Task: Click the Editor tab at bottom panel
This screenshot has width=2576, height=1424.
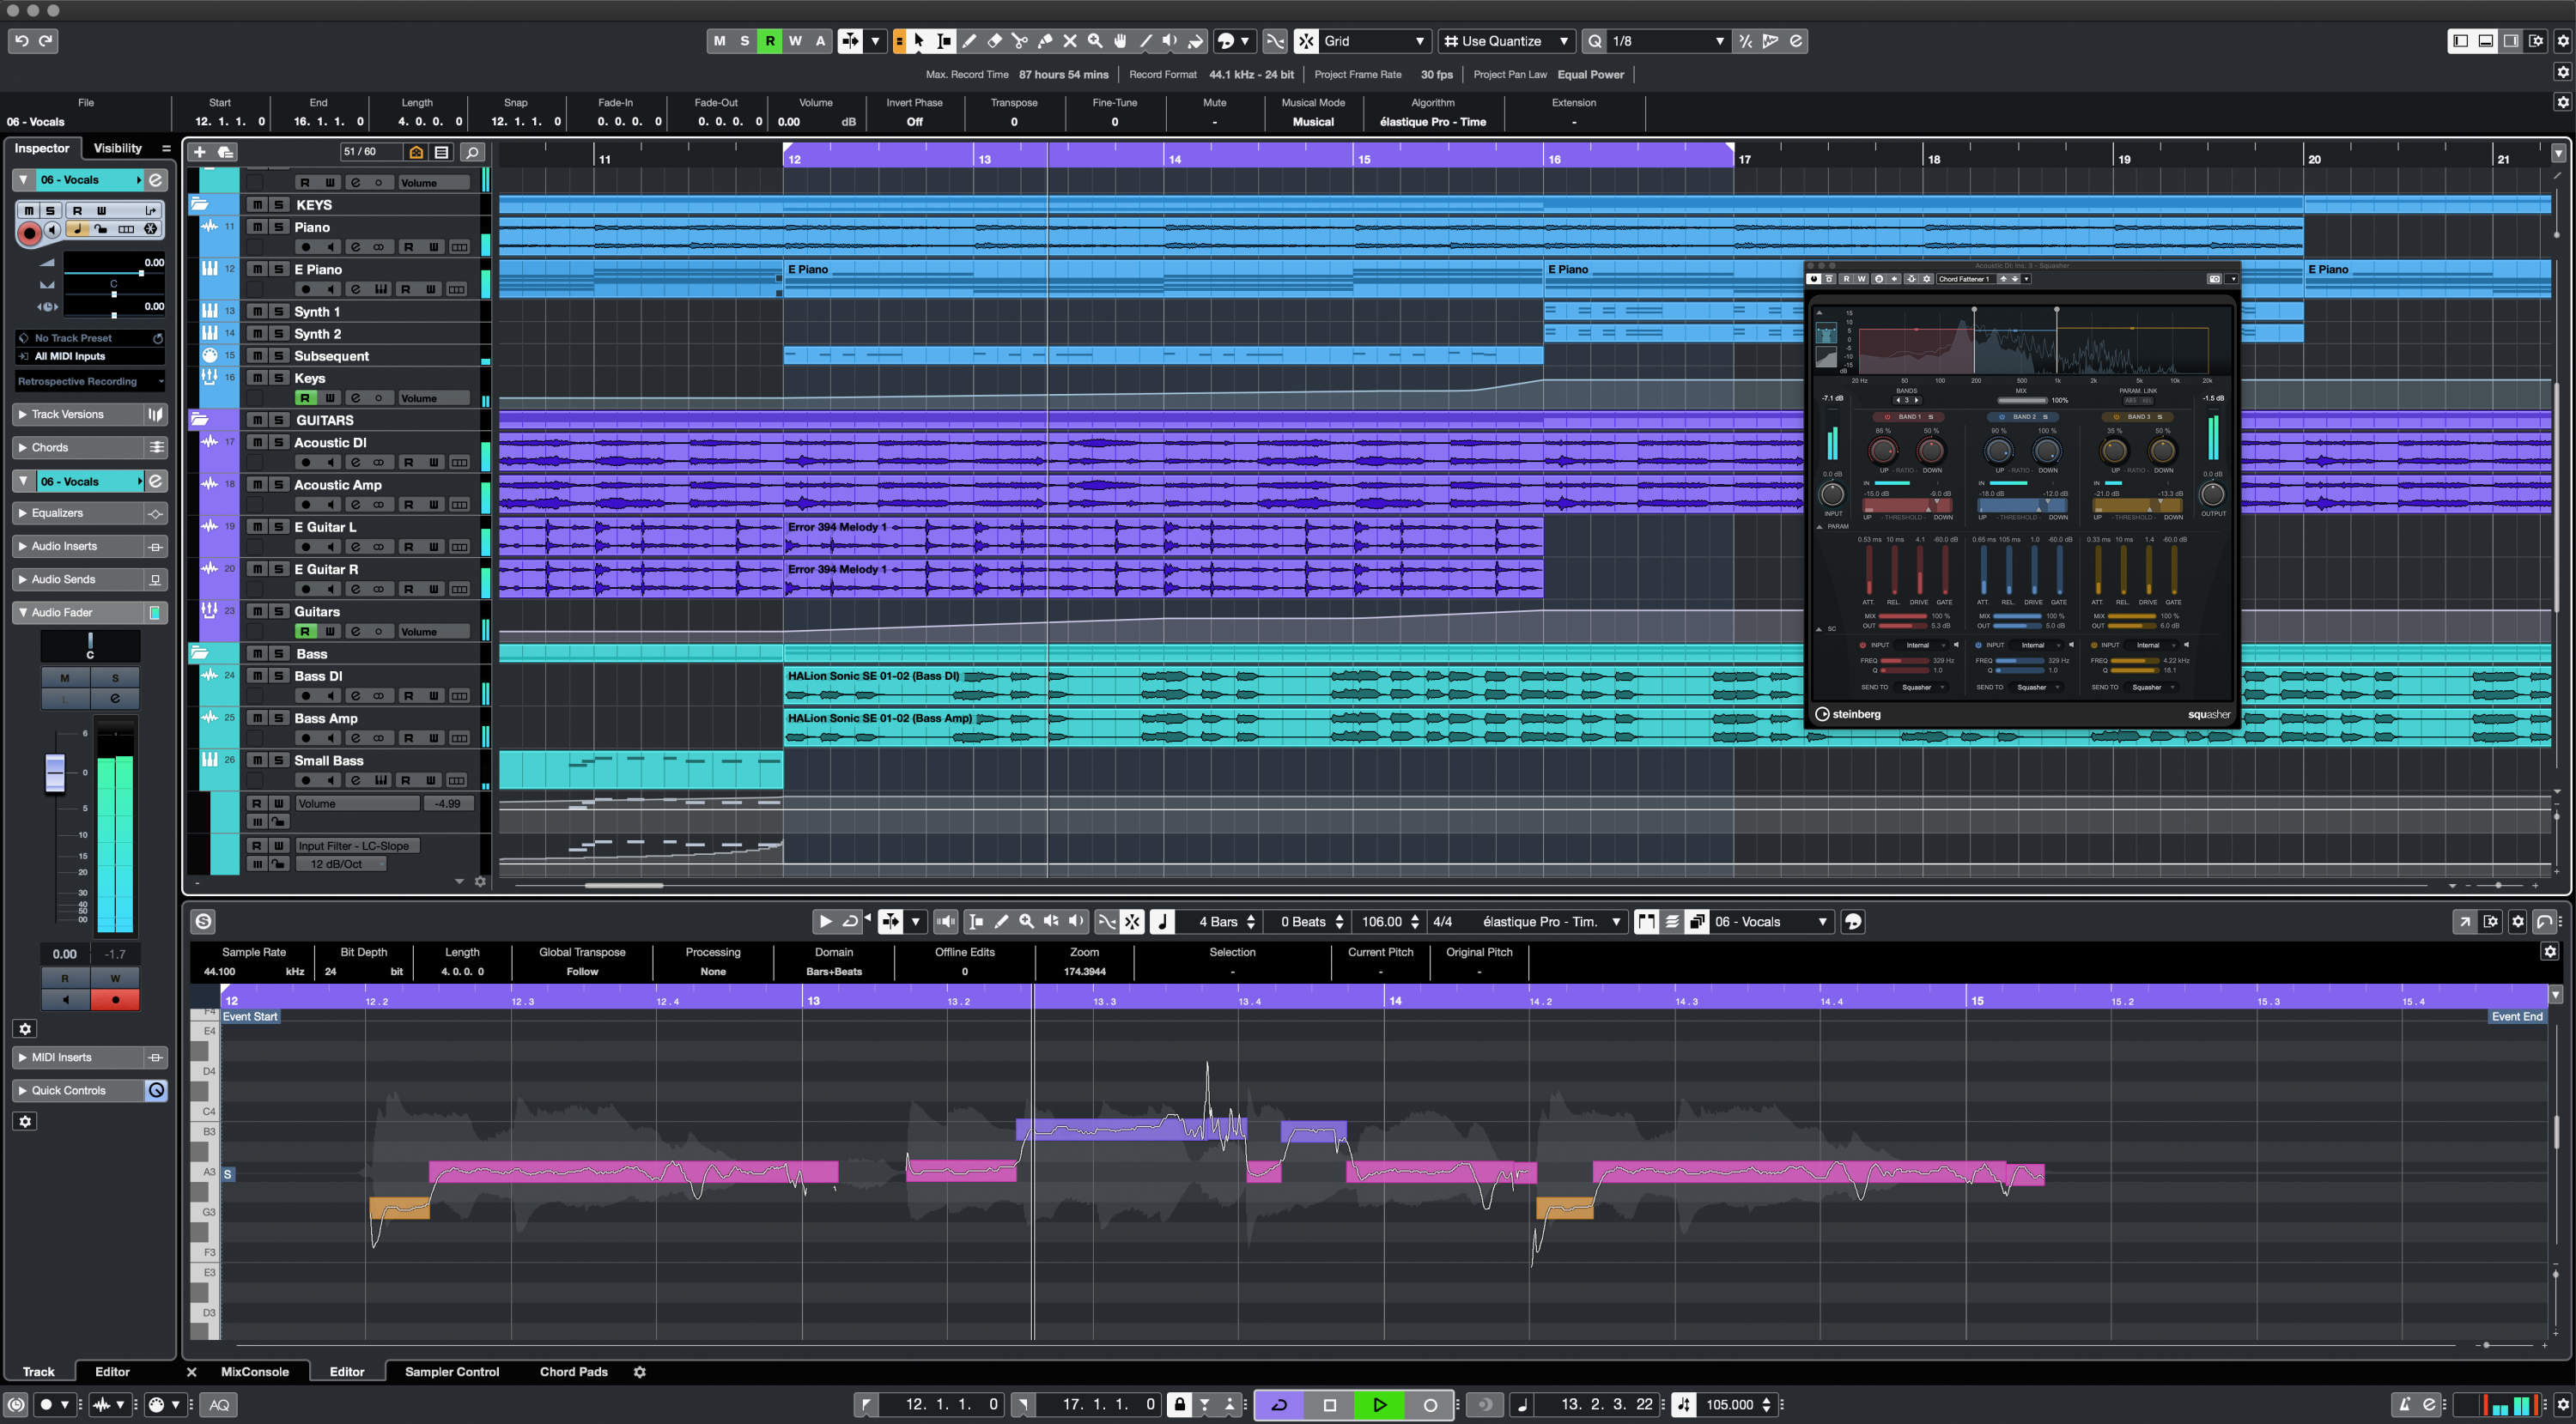Action: 345,1370
